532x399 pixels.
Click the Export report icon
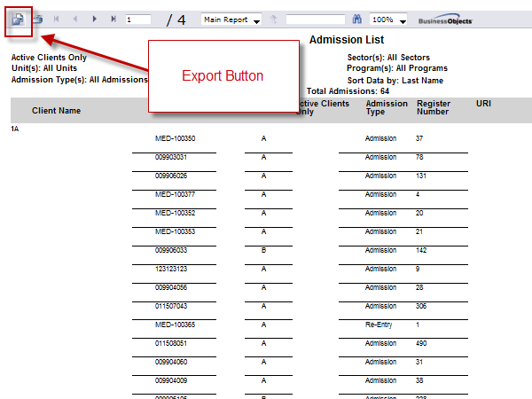point(17,19)
